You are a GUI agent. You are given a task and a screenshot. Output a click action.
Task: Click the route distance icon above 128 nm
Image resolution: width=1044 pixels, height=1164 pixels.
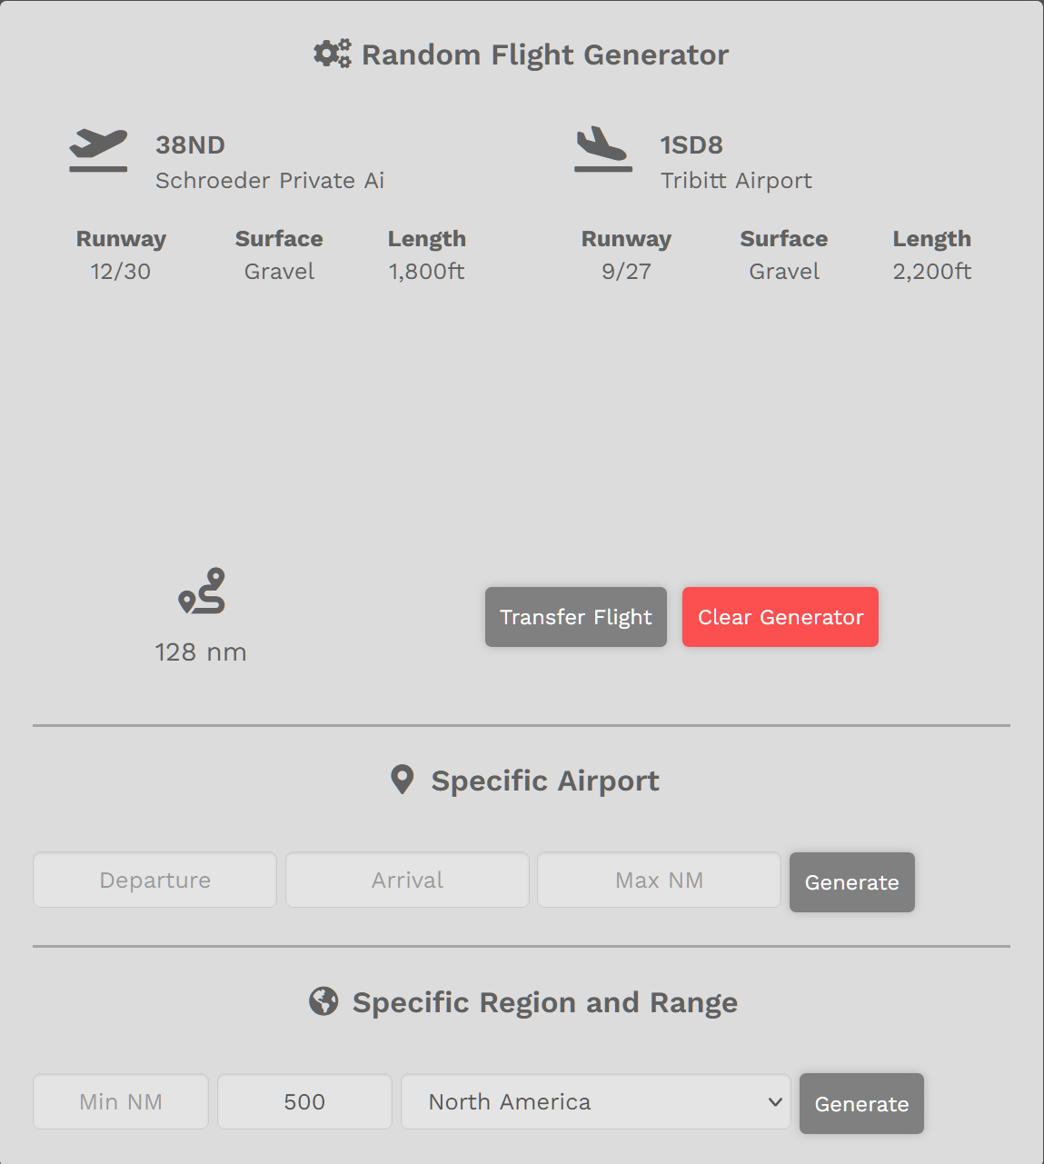coord(202,592)
